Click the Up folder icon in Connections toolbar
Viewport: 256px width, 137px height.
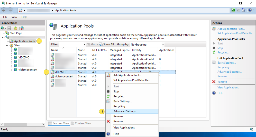coord(16,28)
